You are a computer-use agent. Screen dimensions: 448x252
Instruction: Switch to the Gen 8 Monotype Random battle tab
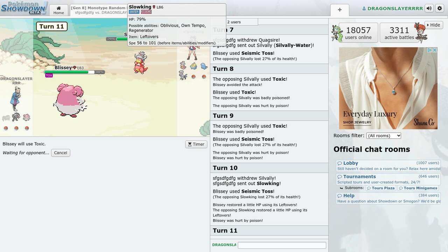point(99,10)
